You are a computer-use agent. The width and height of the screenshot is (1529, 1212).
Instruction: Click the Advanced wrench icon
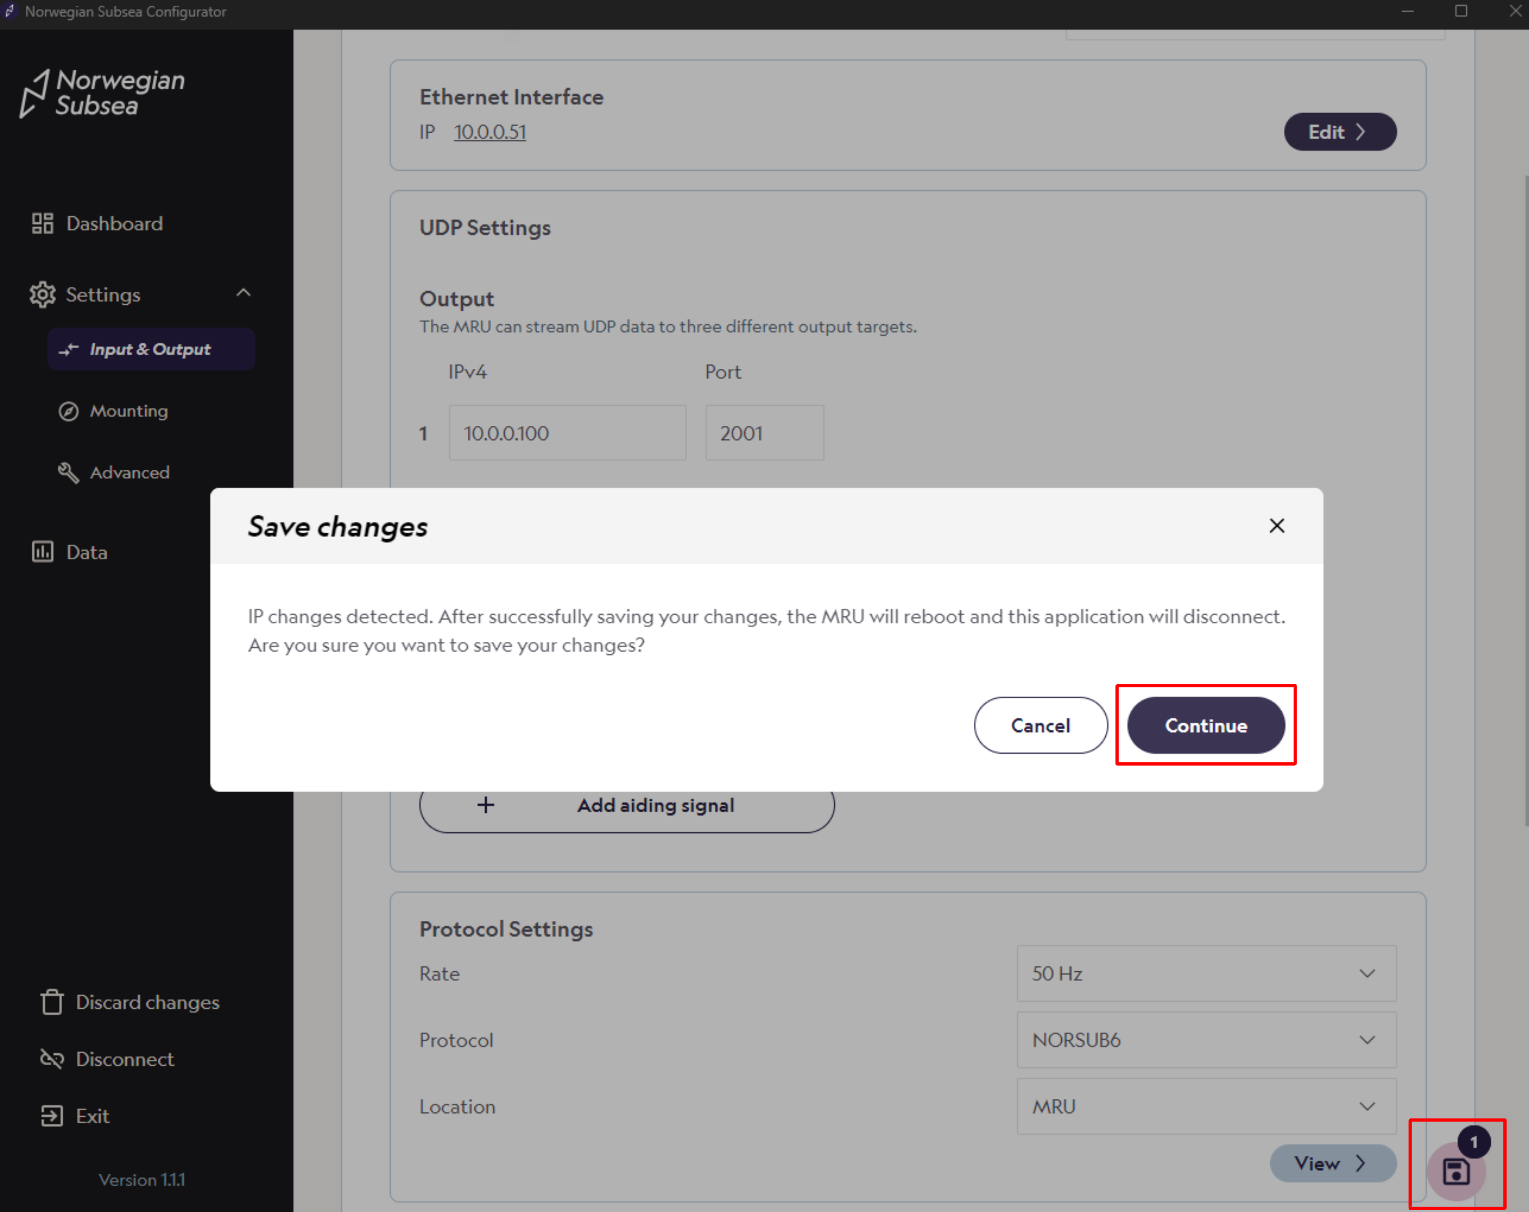[x=68, y=473]
